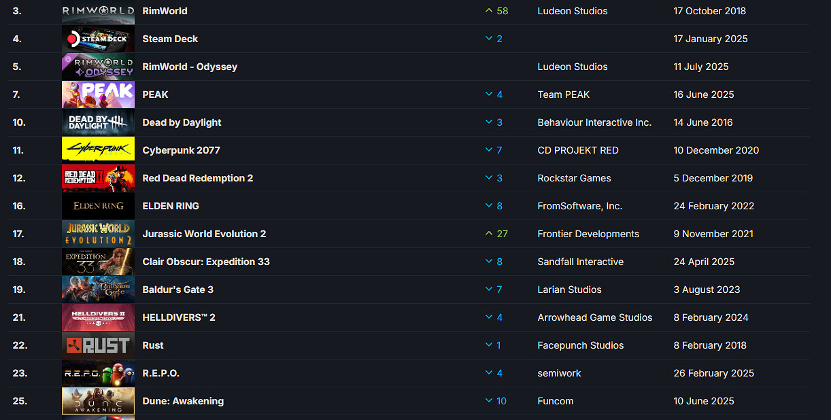
Task: Click the RimWorld game thumbnail
Action: [98, 12]
